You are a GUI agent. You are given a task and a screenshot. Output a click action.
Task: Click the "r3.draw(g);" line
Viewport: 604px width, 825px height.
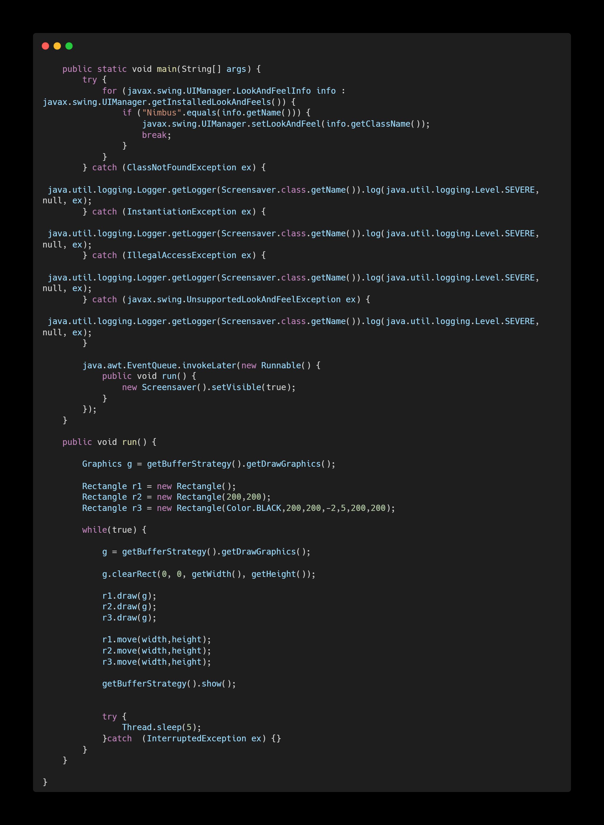coord(129,618)
